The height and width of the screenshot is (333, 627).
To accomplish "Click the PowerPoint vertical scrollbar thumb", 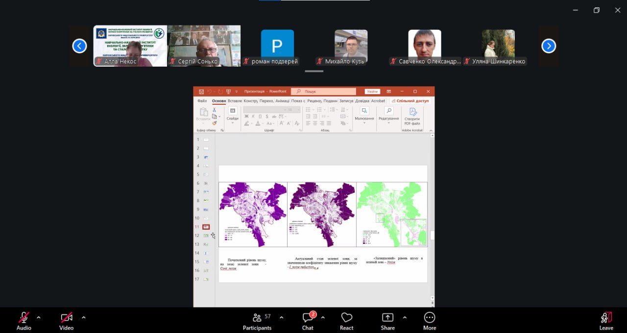I will [x=432, y=236].
